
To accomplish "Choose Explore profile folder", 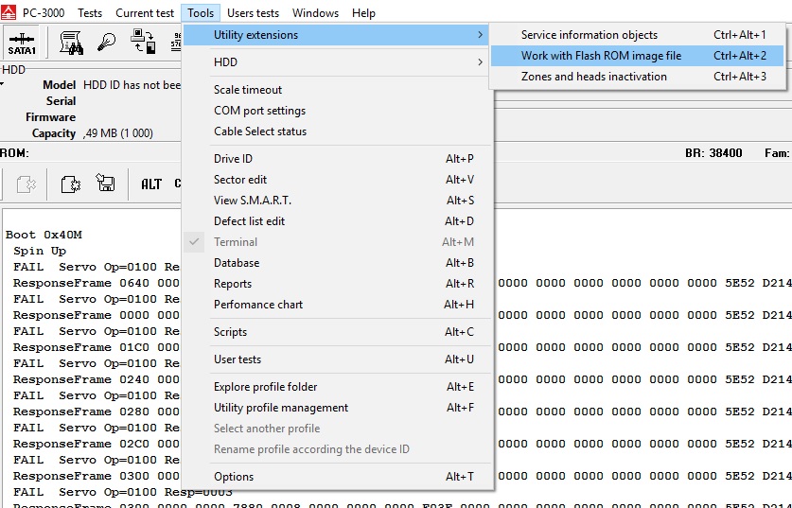I will point(338,386).
